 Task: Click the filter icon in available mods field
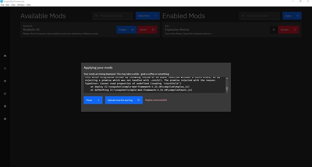[96, 16]
